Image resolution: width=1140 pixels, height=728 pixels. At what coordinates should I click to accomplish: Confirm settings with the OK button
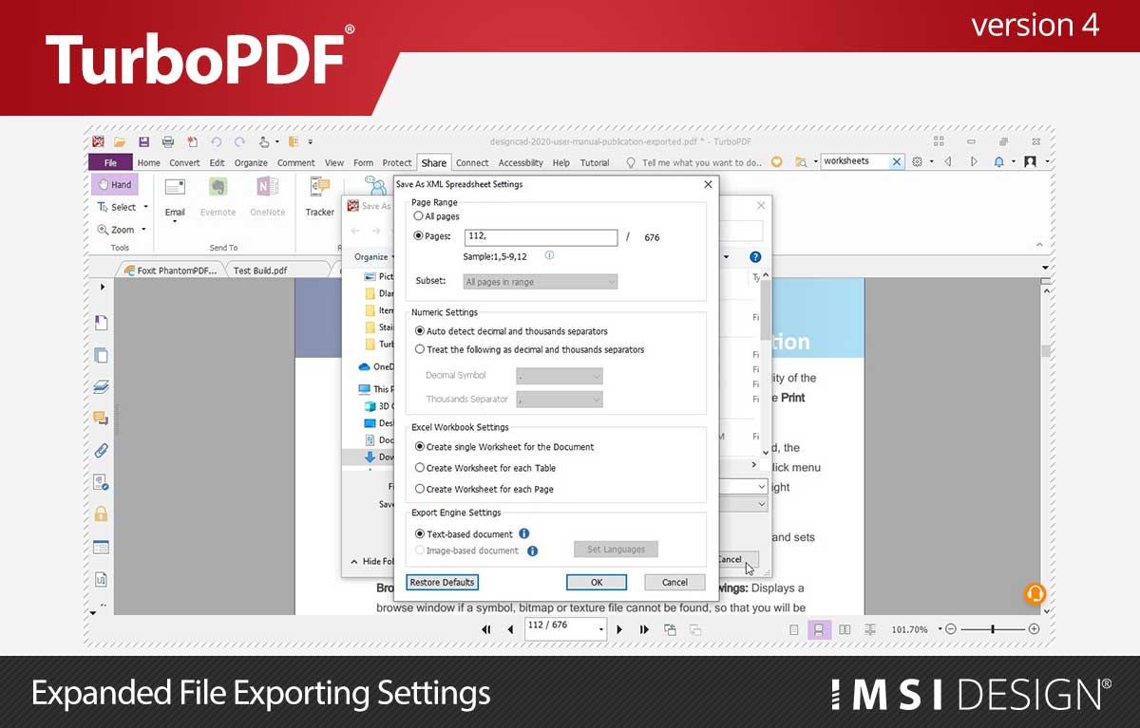point(597,582)
